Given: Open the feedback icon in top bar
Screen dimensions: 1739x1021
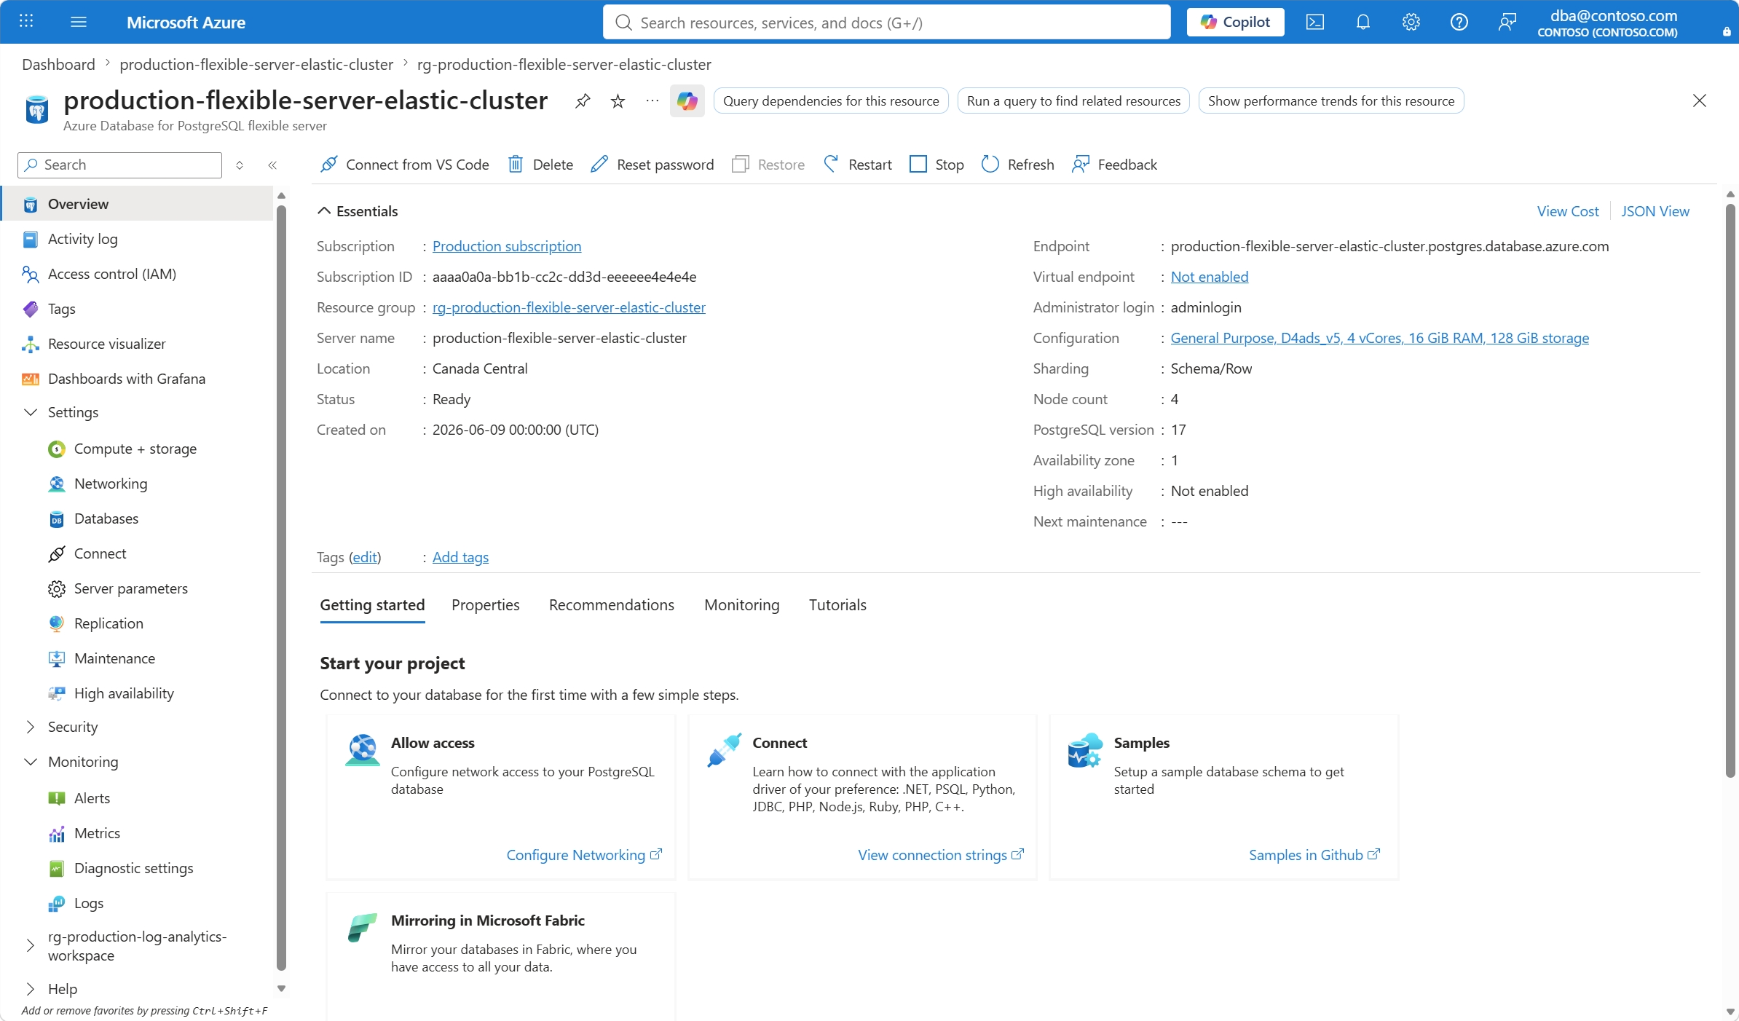Looking at the screenshot, I should (x=1507, y=22).
